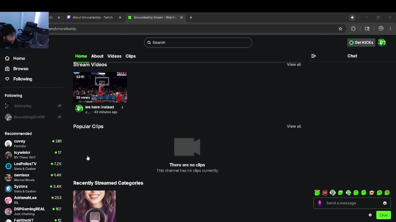Bookmark this page with the star icon
This screenshot has height=222, width=396.
pos(340,29)
